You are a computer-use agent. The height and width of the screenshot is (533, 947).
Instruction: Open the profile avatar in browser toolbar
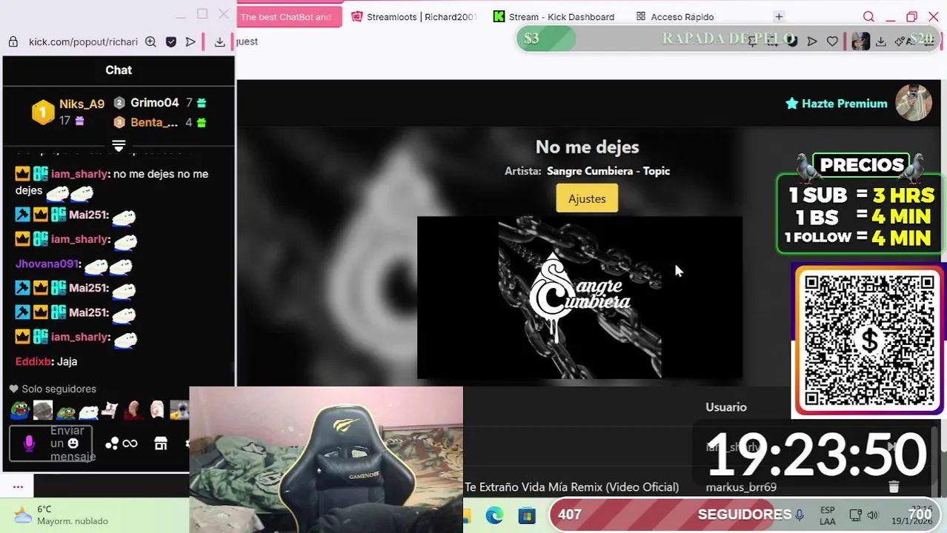[x=860, y=41]
